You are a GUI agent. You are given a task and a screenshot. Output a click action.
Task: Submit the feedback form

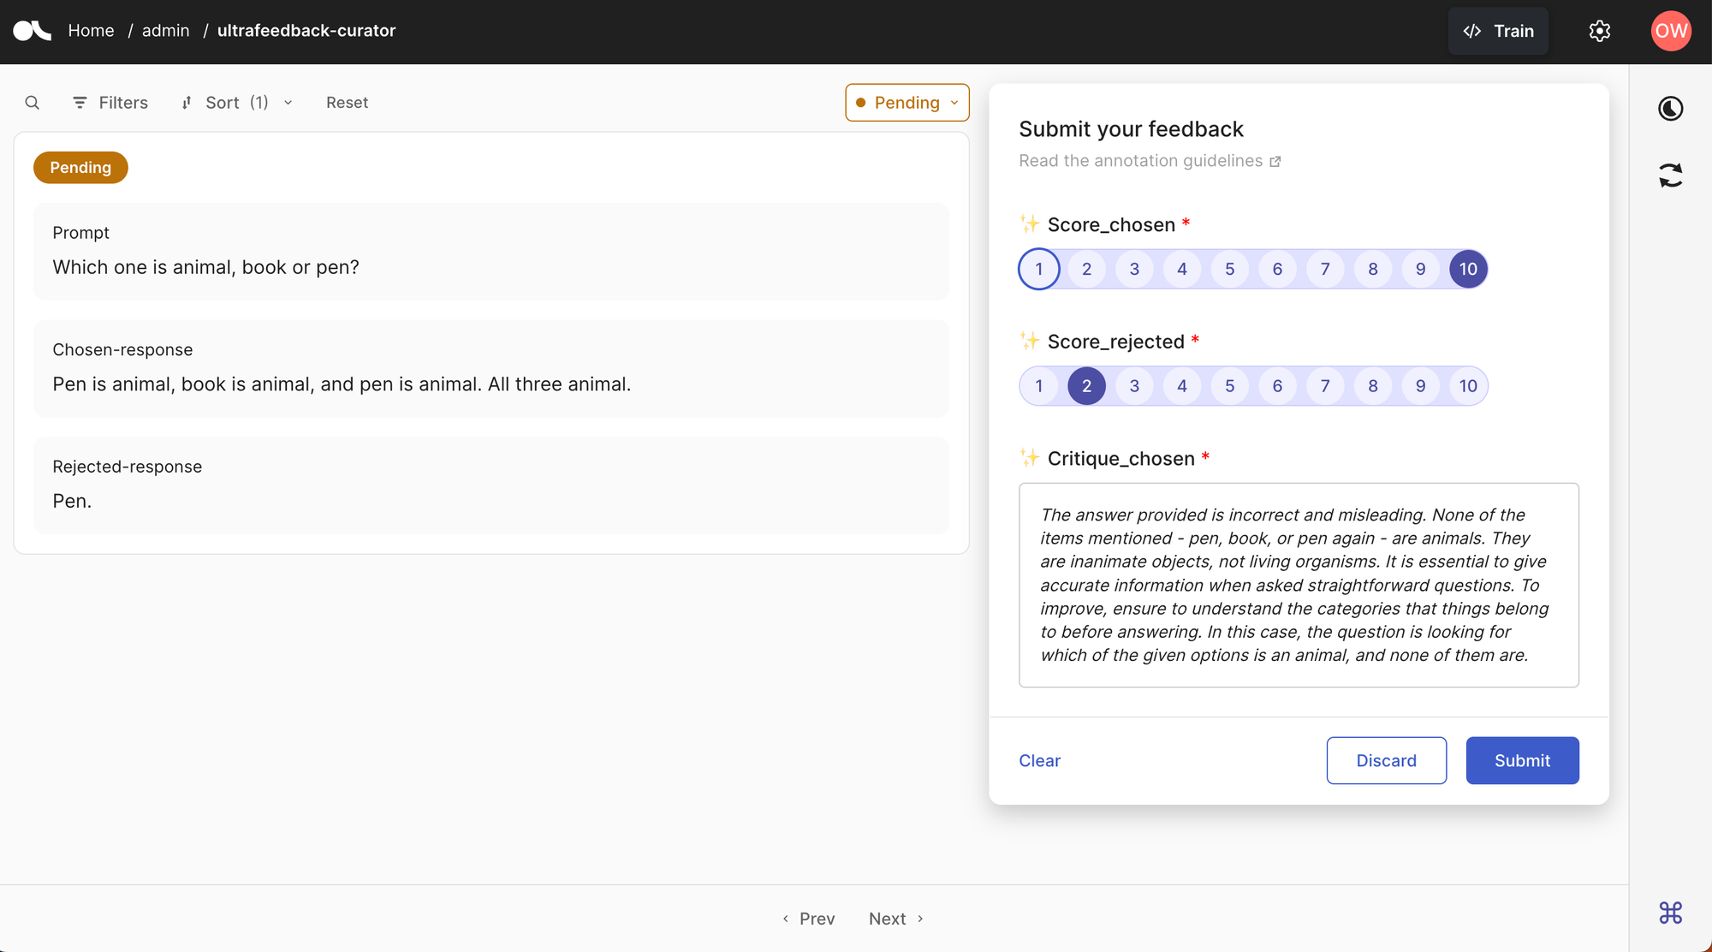coord(1522,760)
